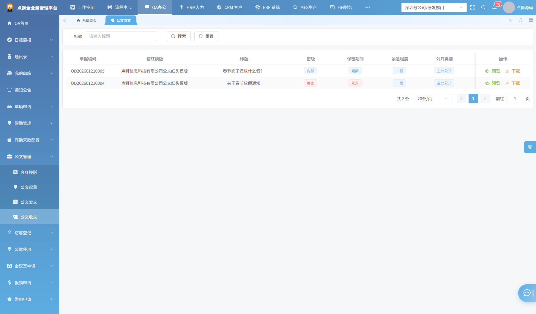Click the 标题 title input field
536x314 pixels.
point(122,36)
